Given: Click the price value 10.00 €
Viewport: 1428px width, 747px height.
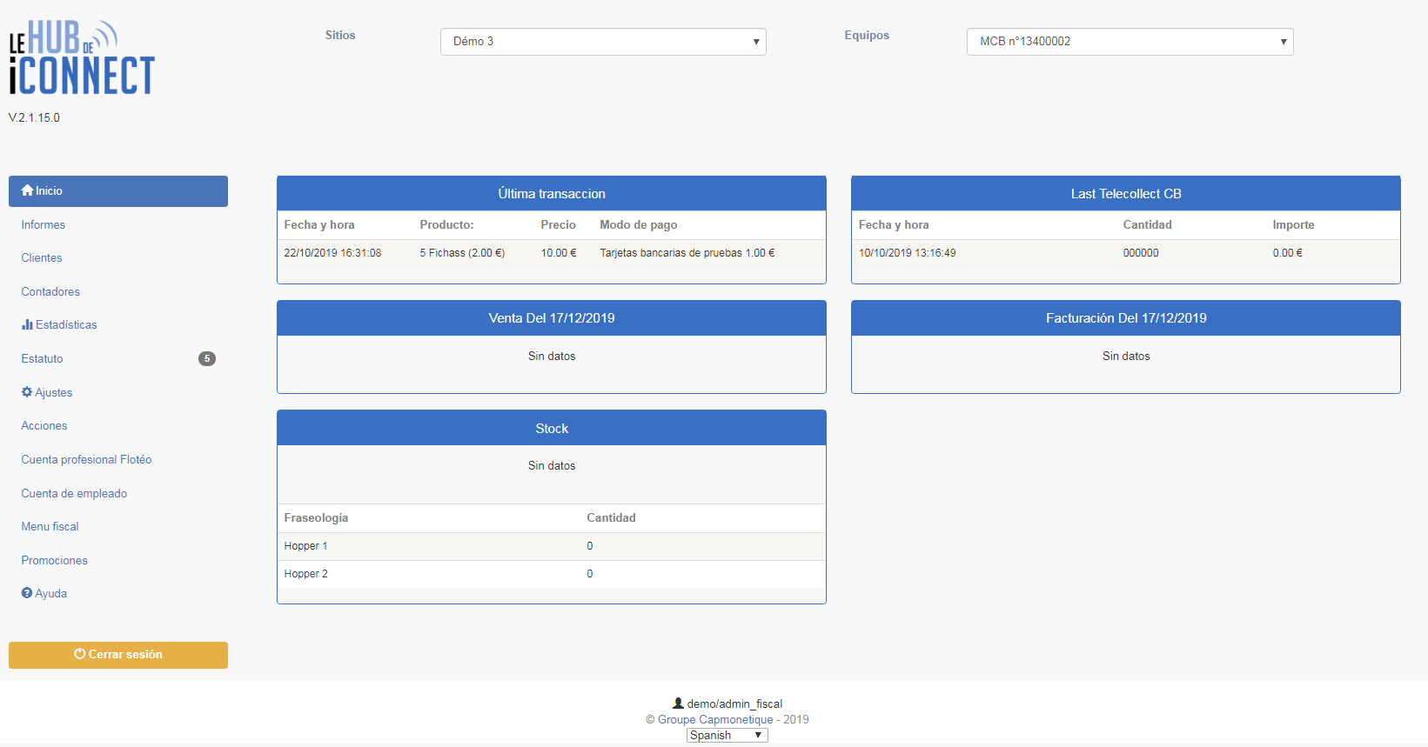Looking at the screenshot, I should (559, 253).
